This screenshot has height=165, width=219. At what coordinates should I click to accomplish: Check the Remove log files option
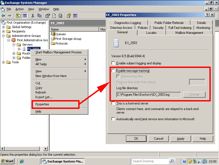(118, 76)
